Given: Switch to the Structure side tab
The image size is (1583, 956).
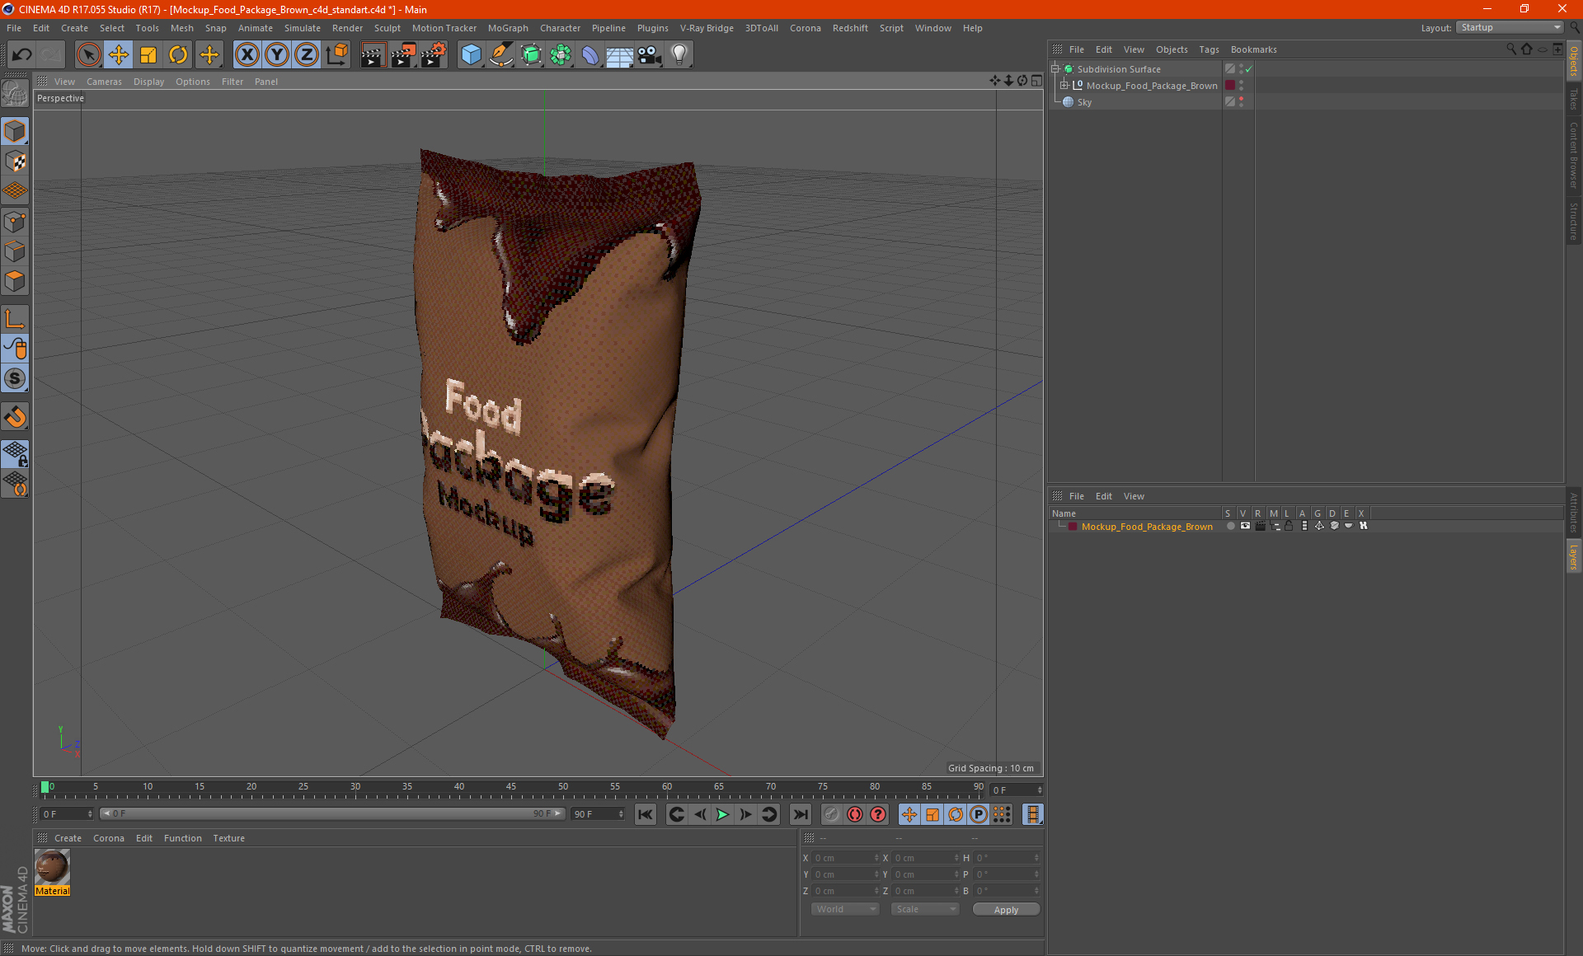Looking at the screenshot, I should [1574, 220].
